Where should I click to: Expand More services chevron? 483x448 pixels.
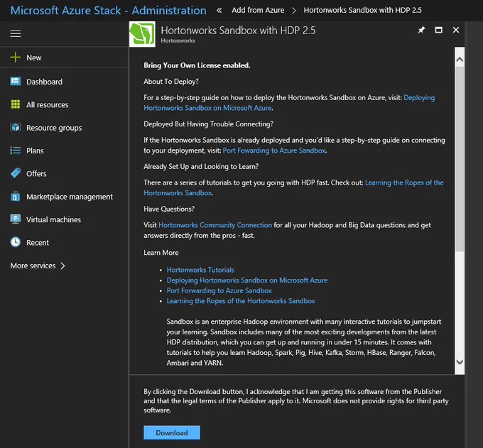pos(63,266)
